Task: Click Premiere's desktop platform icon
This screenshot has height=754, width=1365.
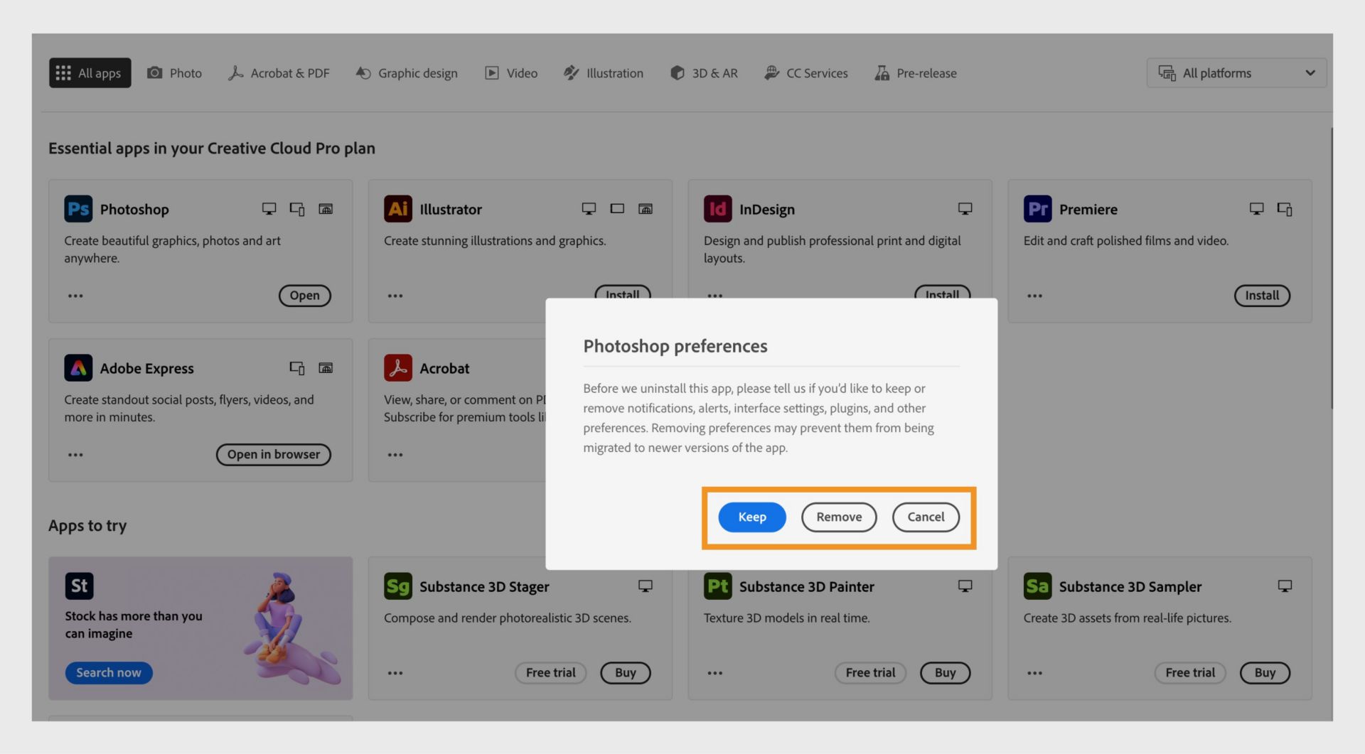Action: point(1257,209)
